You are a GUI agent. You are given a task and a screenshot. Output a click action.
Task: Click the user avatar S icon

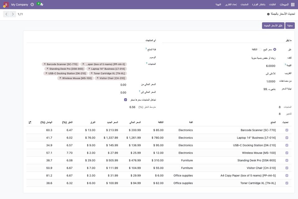(x=6, y=5)
